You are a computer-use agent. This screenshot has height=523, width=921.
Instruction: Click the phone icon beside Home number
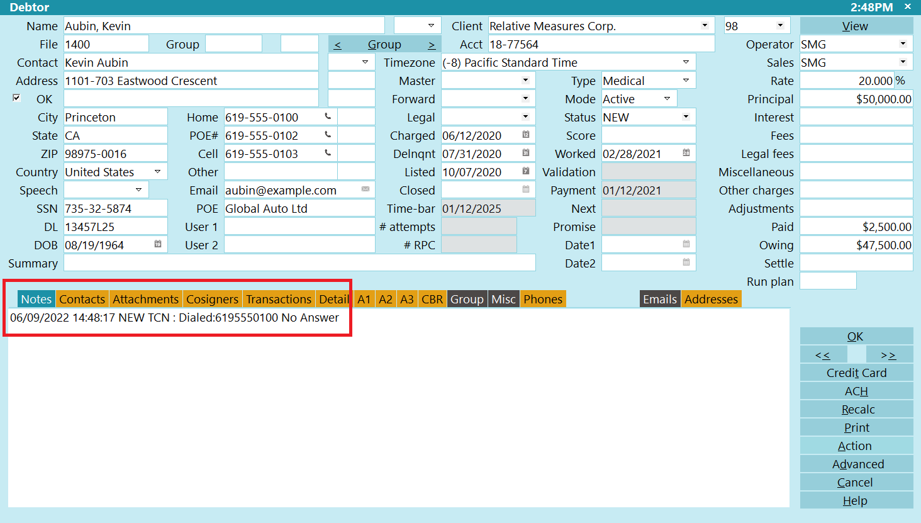[x=328, y=117]
